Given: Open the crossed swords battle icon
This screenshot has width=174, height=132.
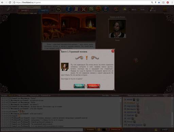Looking at the screenshot, I should point(84,9).
